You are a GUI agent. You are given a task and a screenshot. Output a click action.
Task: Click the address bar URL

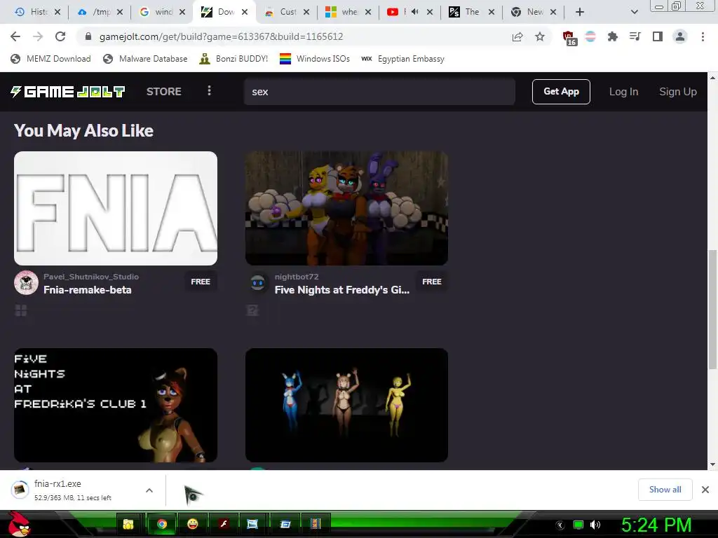(221, 36)
